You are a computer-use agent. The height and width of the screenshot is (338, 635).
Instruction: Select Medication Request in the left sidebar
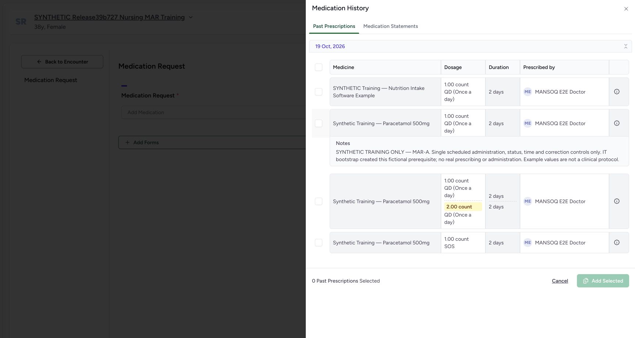(51, 80)
